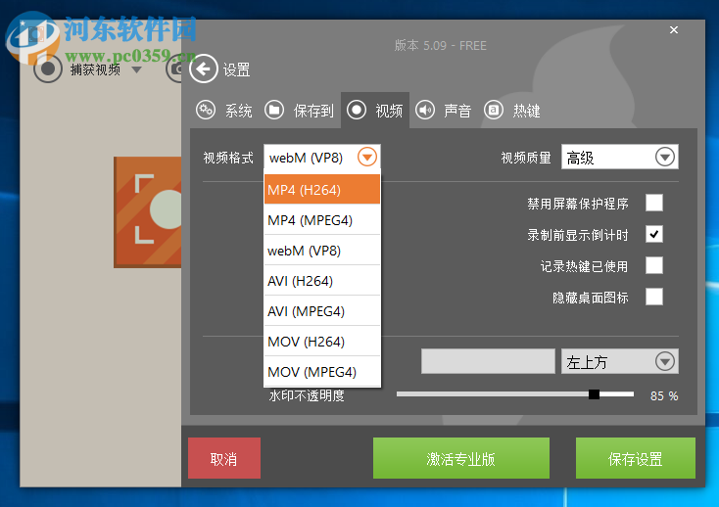Open the 左上方 position dropdown

click(x=619, y=361)
